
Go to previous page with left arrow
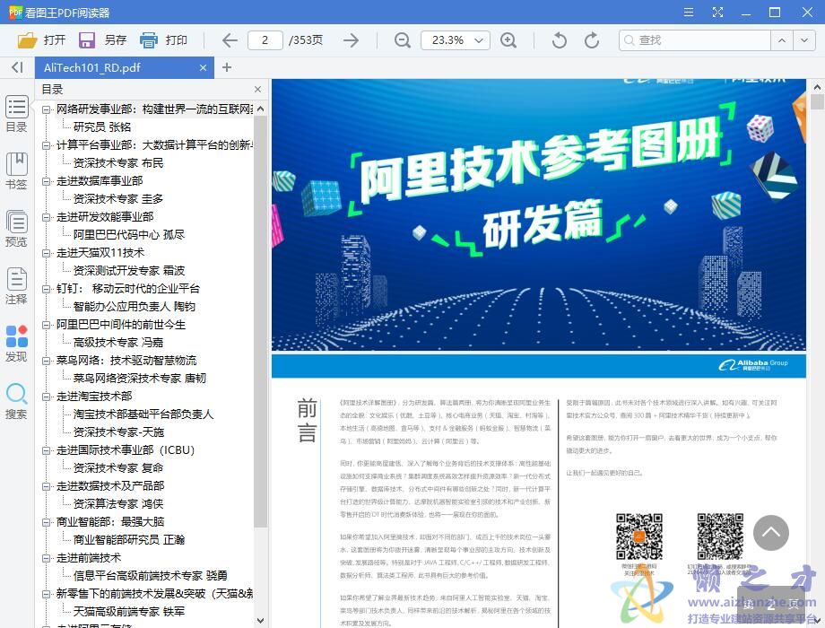click(230, 40)
